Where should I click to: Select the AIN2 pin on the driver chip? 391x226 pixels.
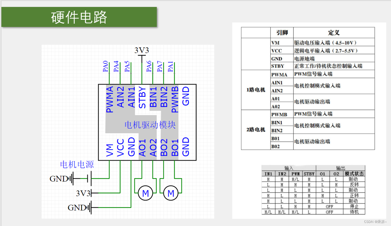pos(121,97)
